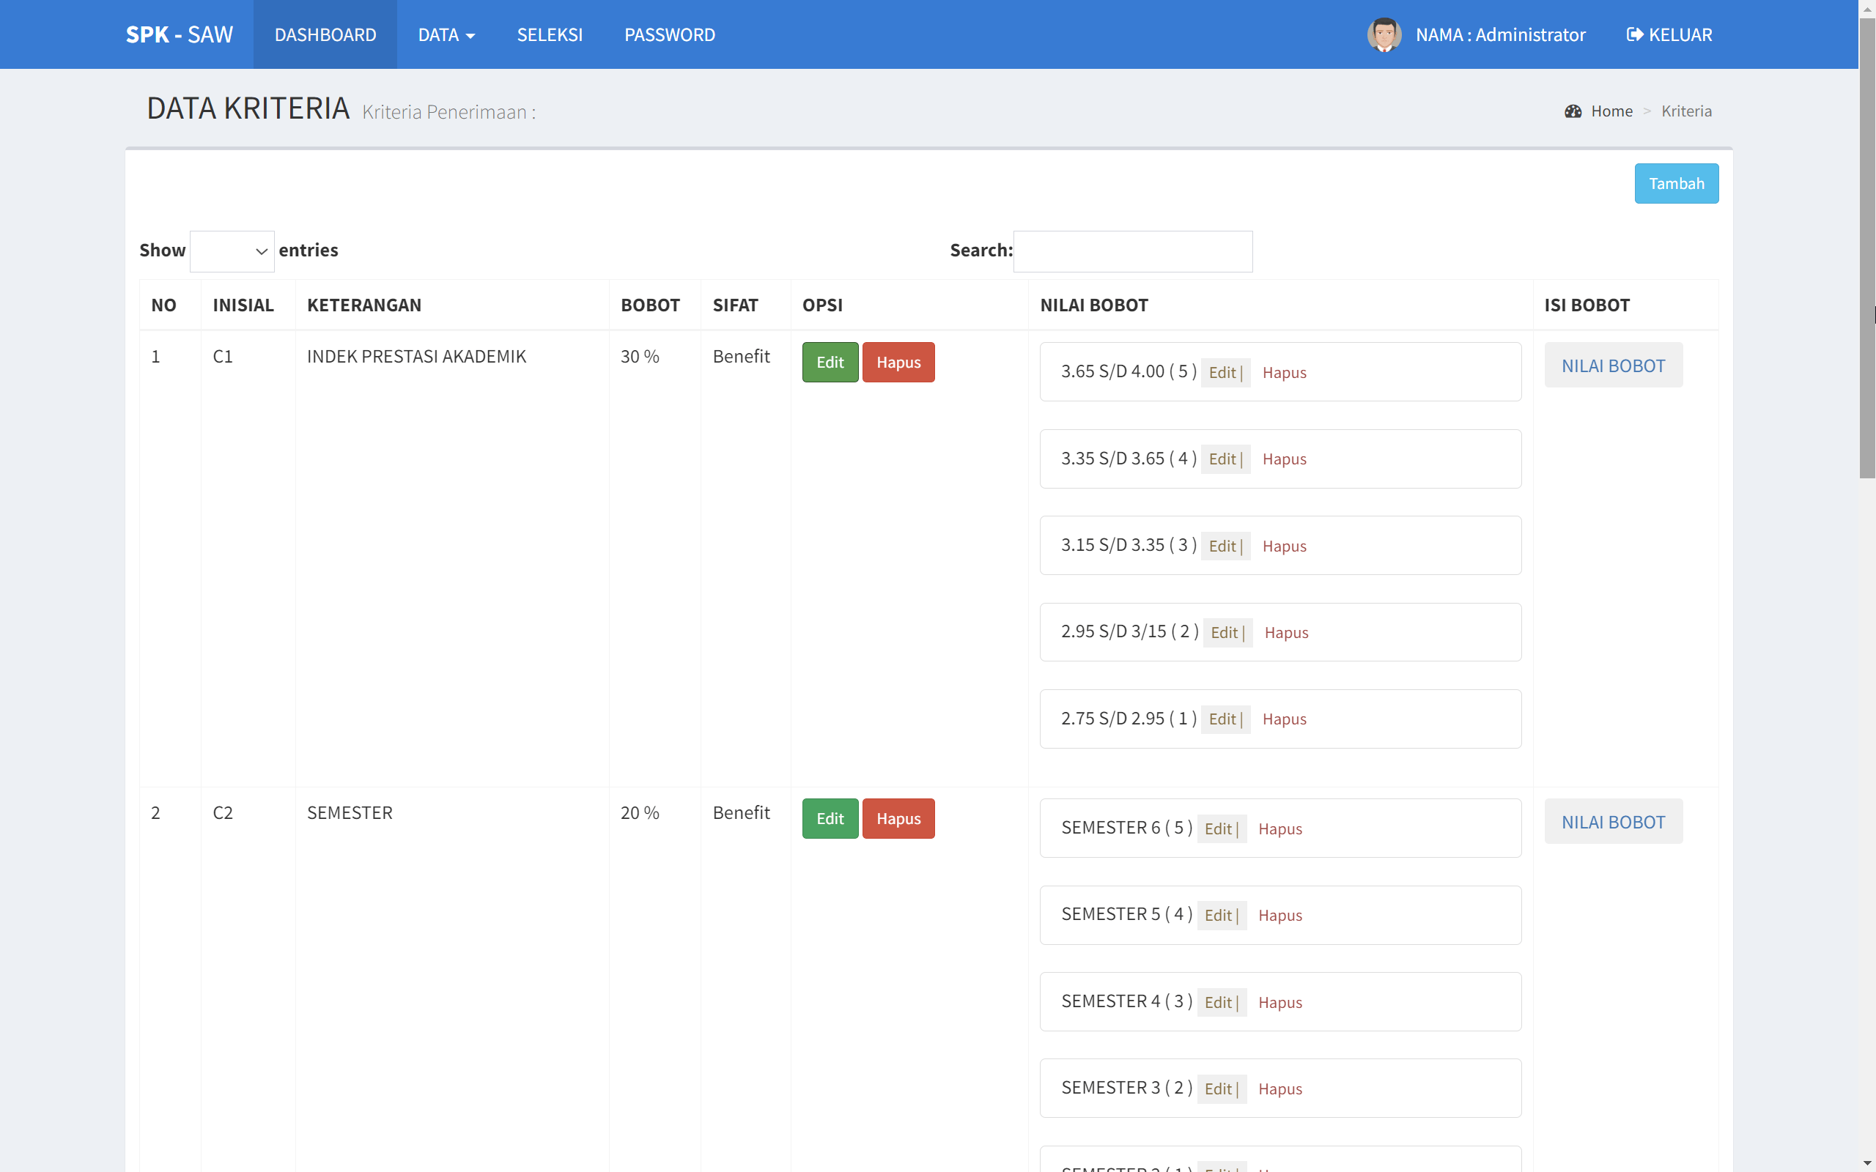Click inside the Search input field

click(x=1133, y=251)
